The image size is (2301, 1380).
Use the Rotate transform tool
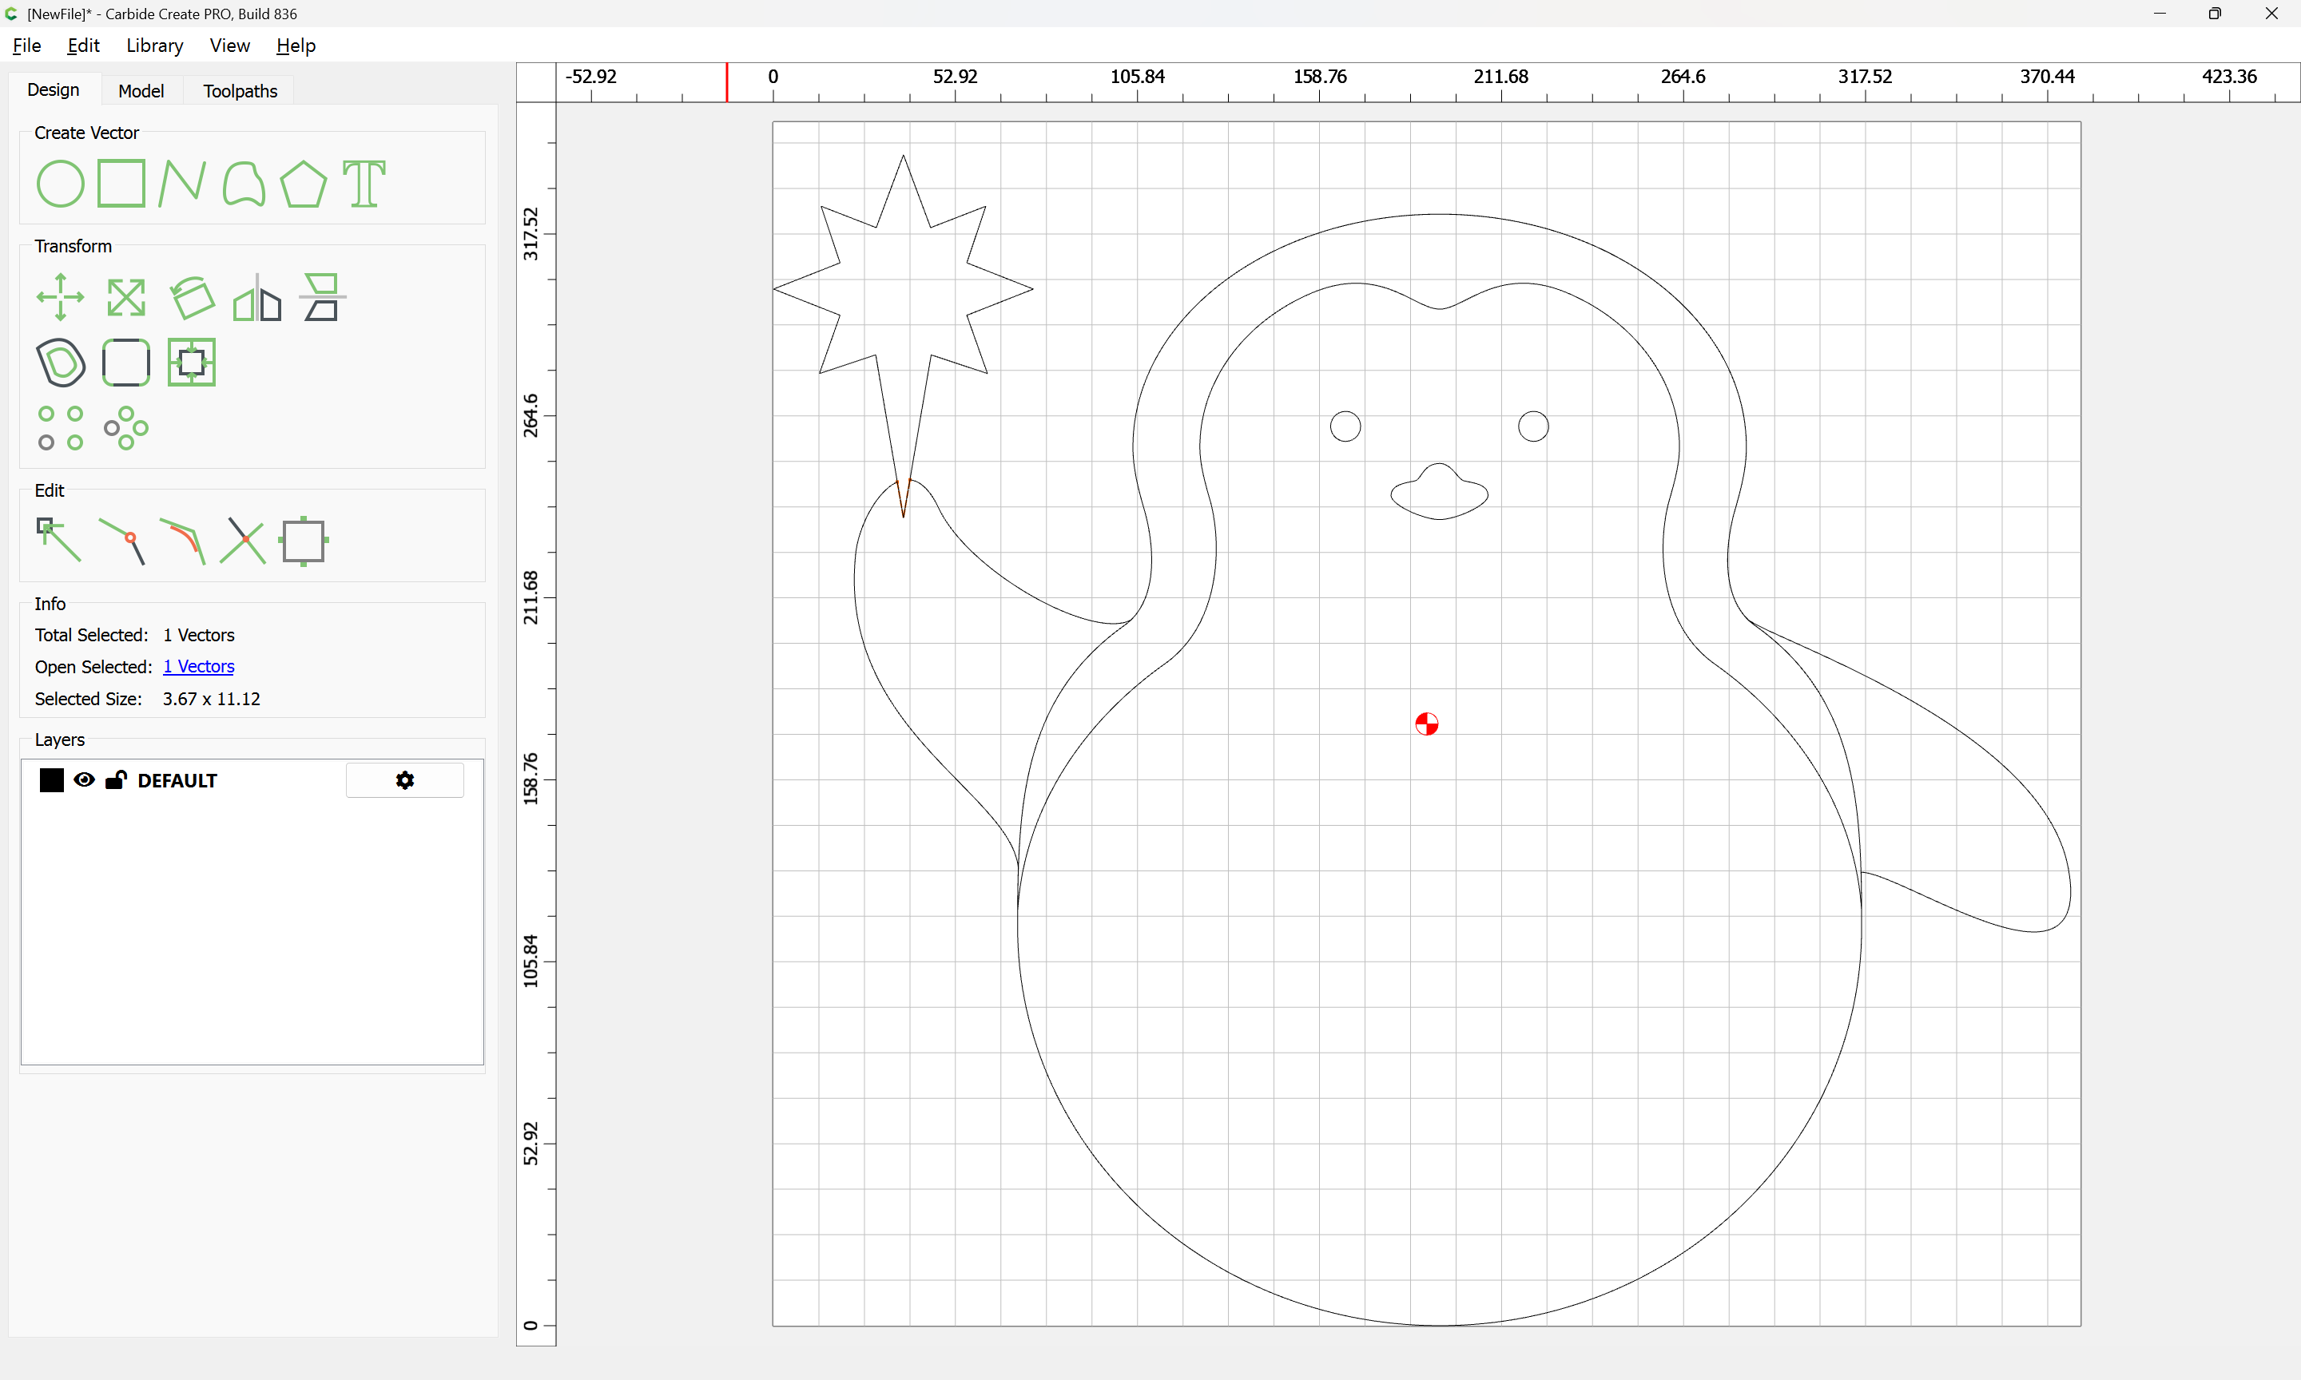tap(192, 298)
